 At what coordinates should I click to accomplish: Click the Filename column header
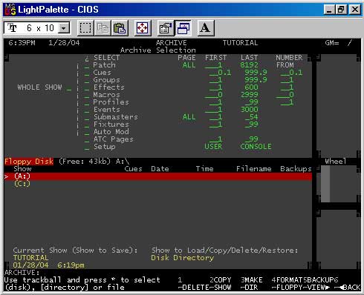254,169
